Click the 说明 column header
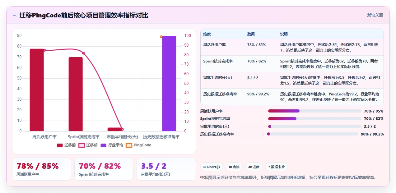396x193 pixels. point(284,34)
